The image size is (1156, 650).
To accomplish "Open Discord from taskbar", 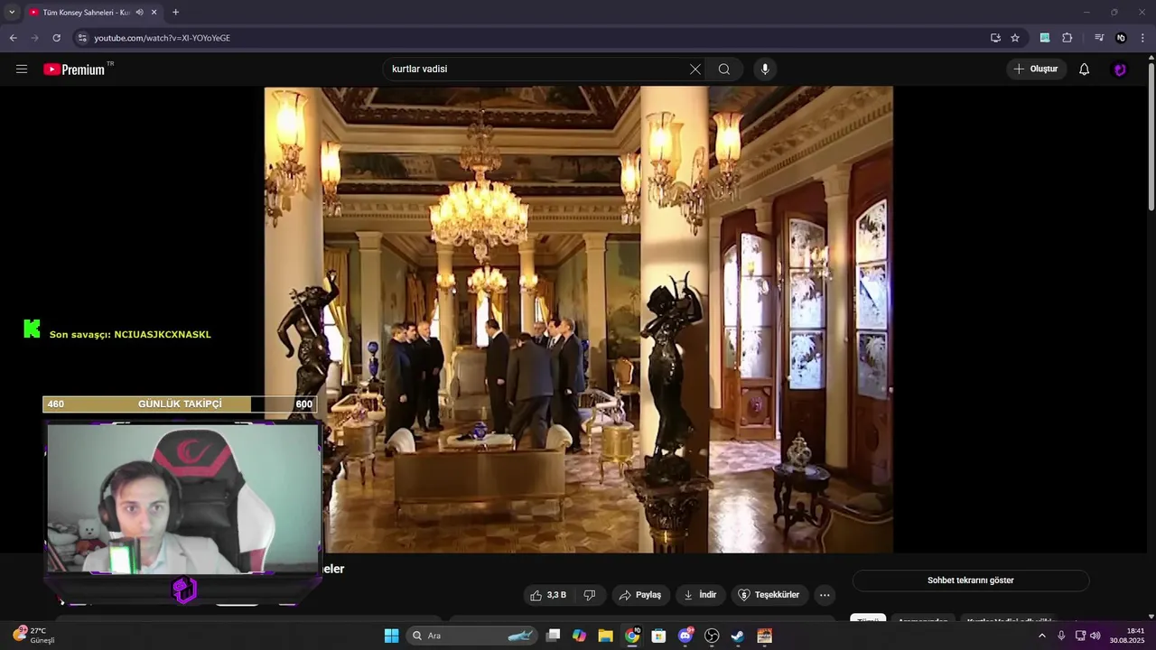I will click(685, 636).
